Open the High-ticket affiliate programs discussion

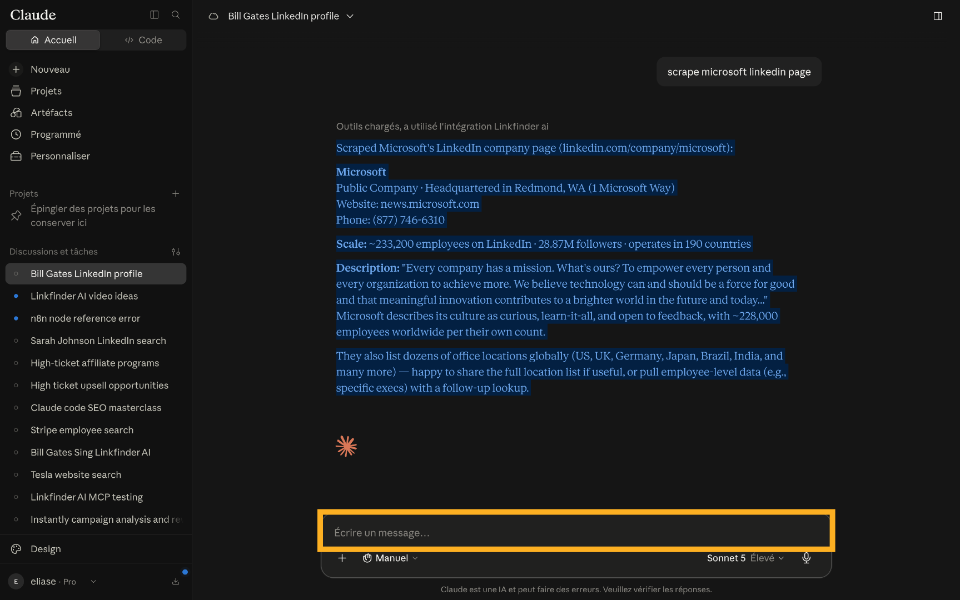[96, 363]
